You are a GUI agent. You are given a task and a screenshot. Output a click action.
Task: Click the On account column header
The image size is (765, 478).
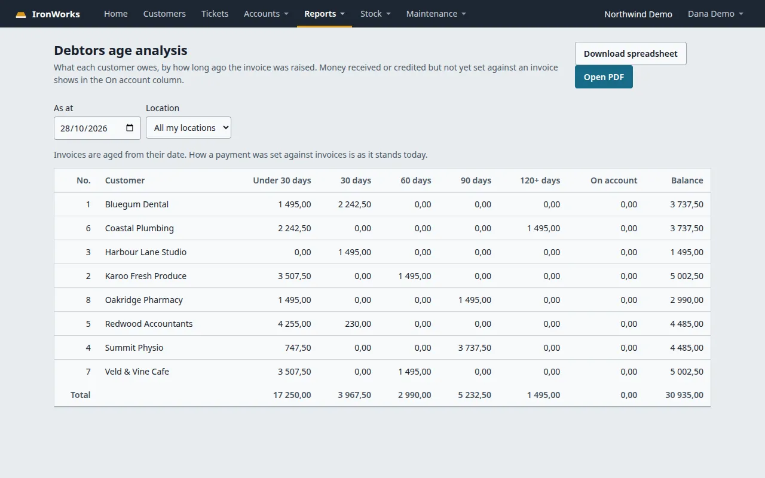tap(614, 180)
